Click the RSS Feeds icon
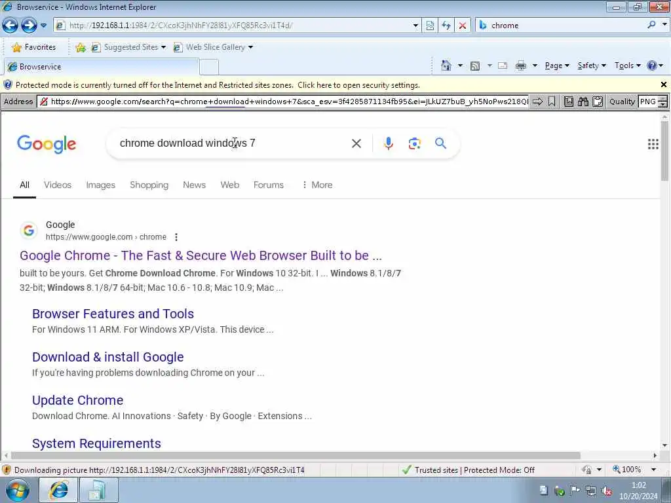This screenshot has width=671, height=503. 475,65
